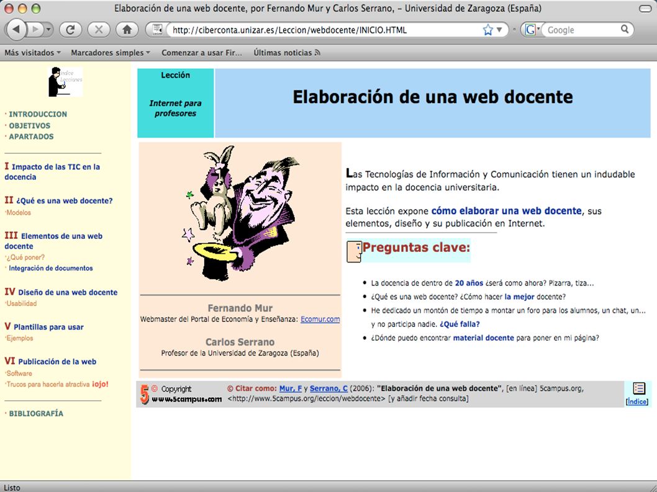Click the browser Back arrow button
This screenshot has width=657, height=492.
tap(16, 29)
